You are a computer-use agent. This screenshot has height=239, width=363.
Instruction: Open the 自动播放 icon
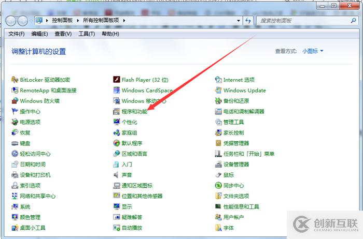[117, 228]
